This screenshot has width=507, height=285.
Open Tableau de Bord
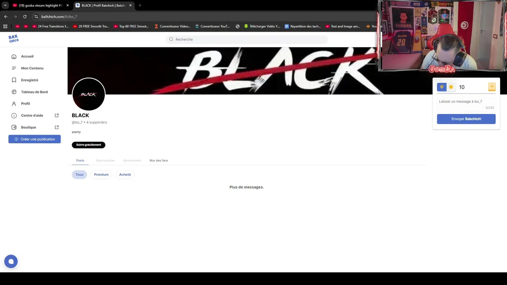34,92
